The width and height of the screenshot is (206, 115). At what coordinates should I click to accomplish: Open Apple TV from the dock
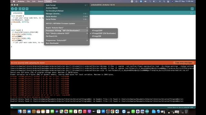coord(94,111)
